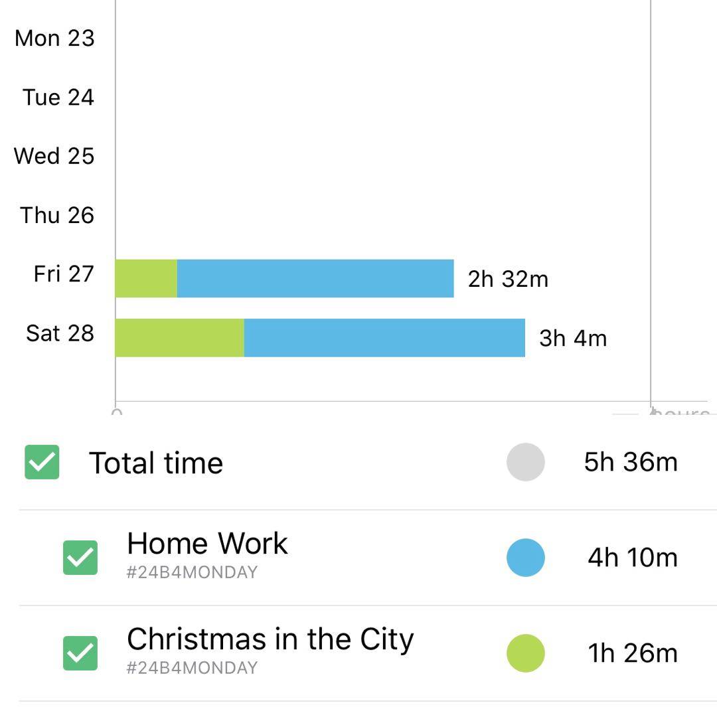Tap the 2h 32m bar duration label
Image resolution: width=717 pixels, height=717 pixels.
click(508, 279)
